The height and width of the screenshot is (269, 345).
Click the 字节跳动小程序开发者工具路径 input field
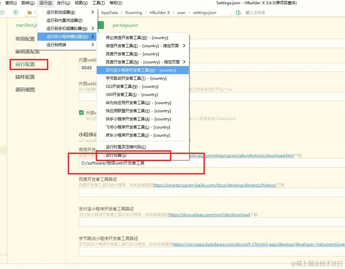212,252
